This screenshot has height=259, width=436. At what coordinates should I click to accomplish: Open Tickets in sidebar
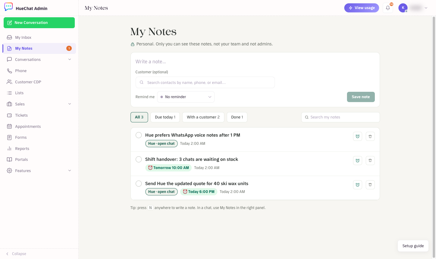(x=39, y=115)
